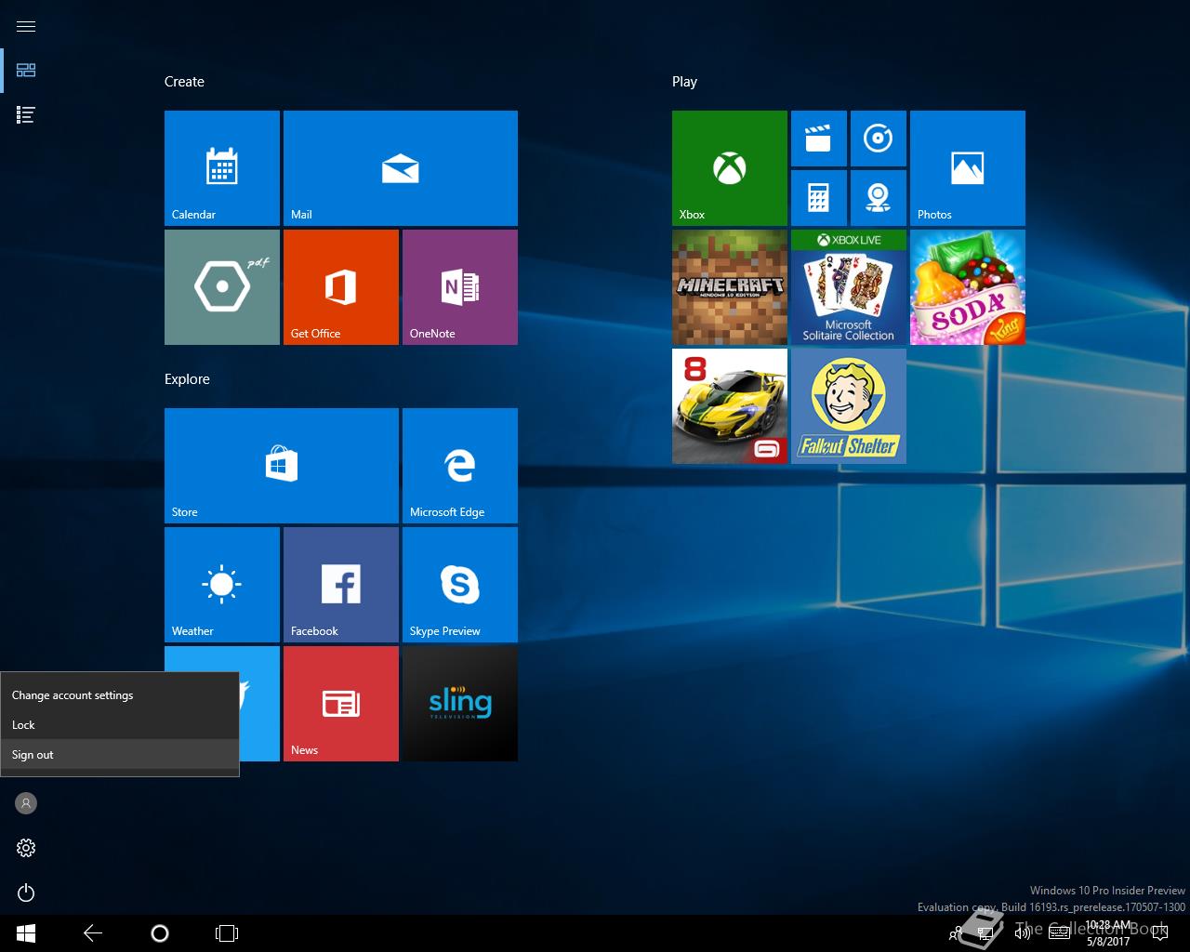The image size is (1190, 952).
Task: Launch the pdf hexagon app tile
Action: tap(222, 287)
